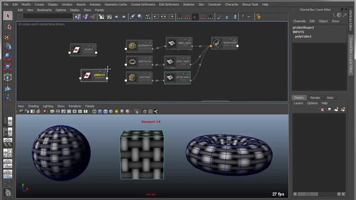Image resolution: width=356 pixels, height=200 pixels.
Task: Switch to the Display layer tab
Action: pos(299,98)
